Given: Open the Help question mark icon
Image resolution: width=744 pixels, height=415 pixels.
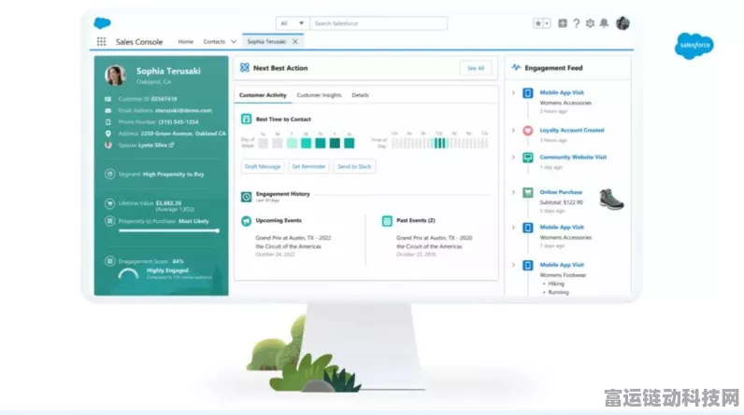Looking at the screenshot, I should coord(576,23).
